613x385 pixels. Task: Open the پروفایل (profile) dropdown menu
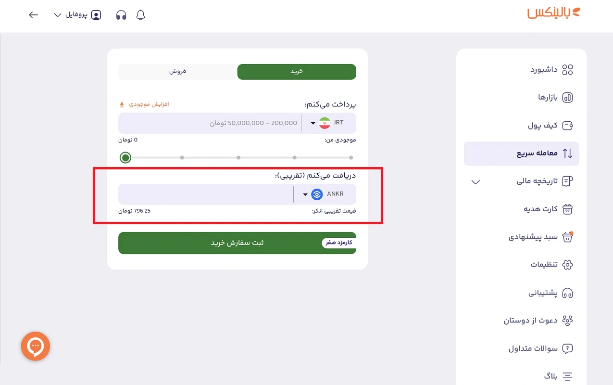coord(77,15)
